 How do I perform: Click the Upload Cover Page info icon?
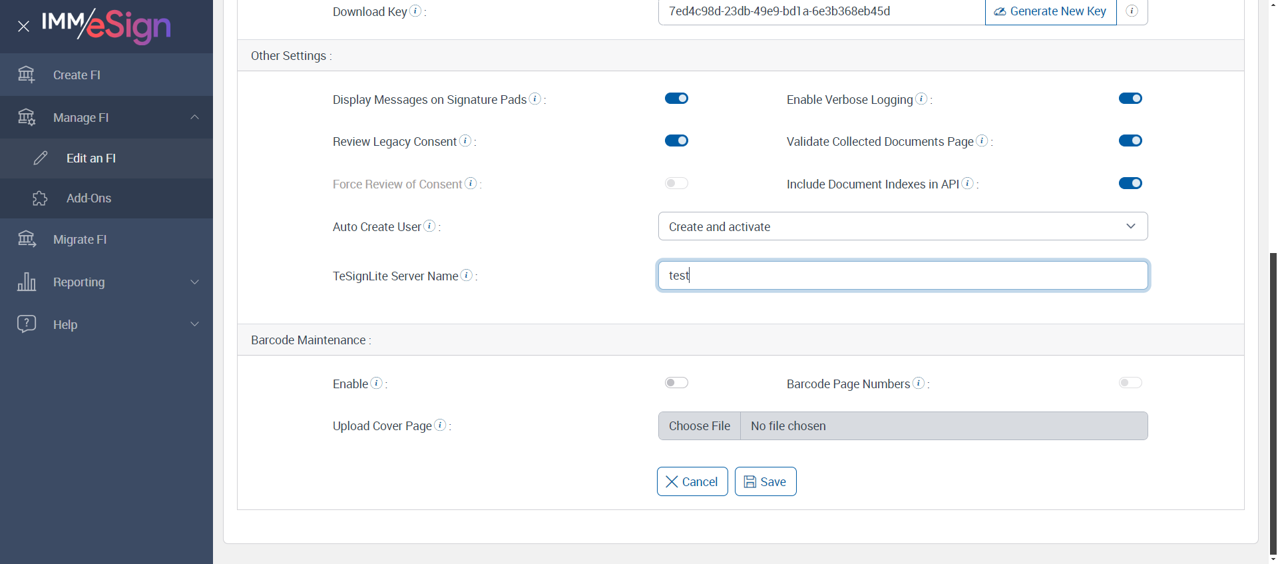pyautogui.click(x=440, y=425)
